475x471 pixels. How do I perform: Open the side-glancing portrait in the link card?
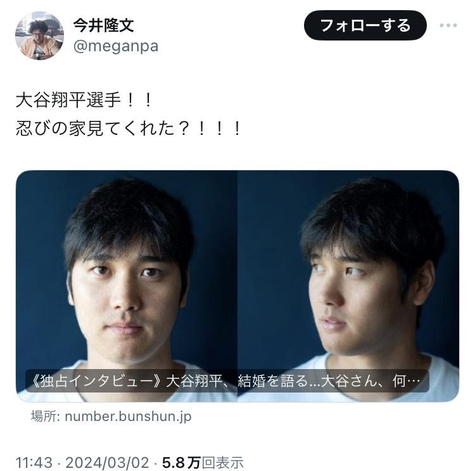pos(348,286)
